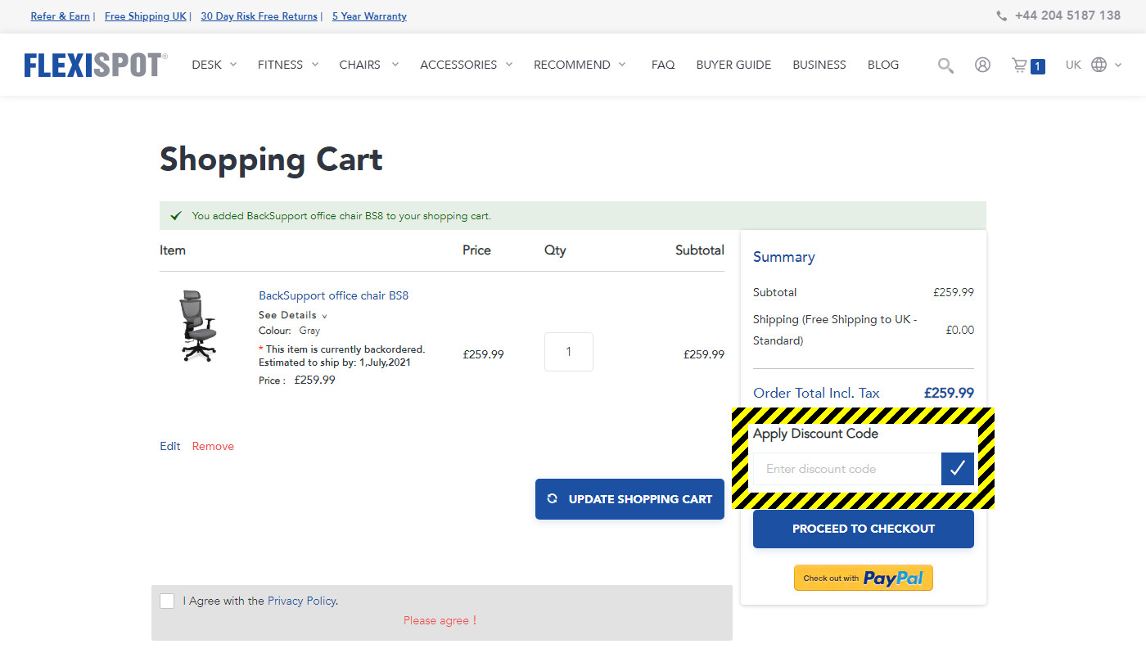Open the 5 Year Warranty link

(369, 16)
